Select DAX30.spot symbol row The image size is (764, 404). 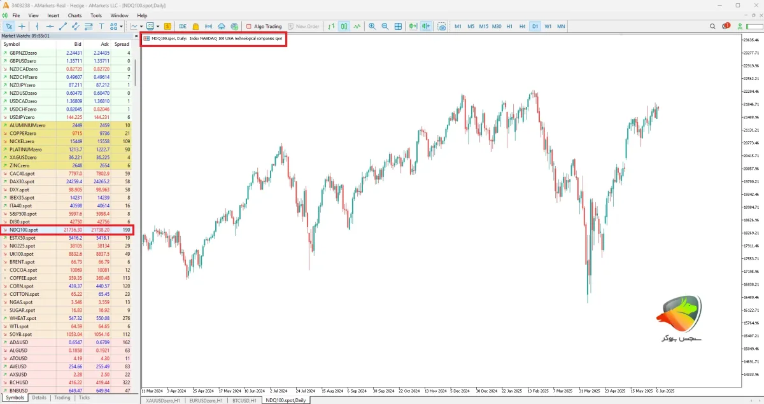coord(67,181)
